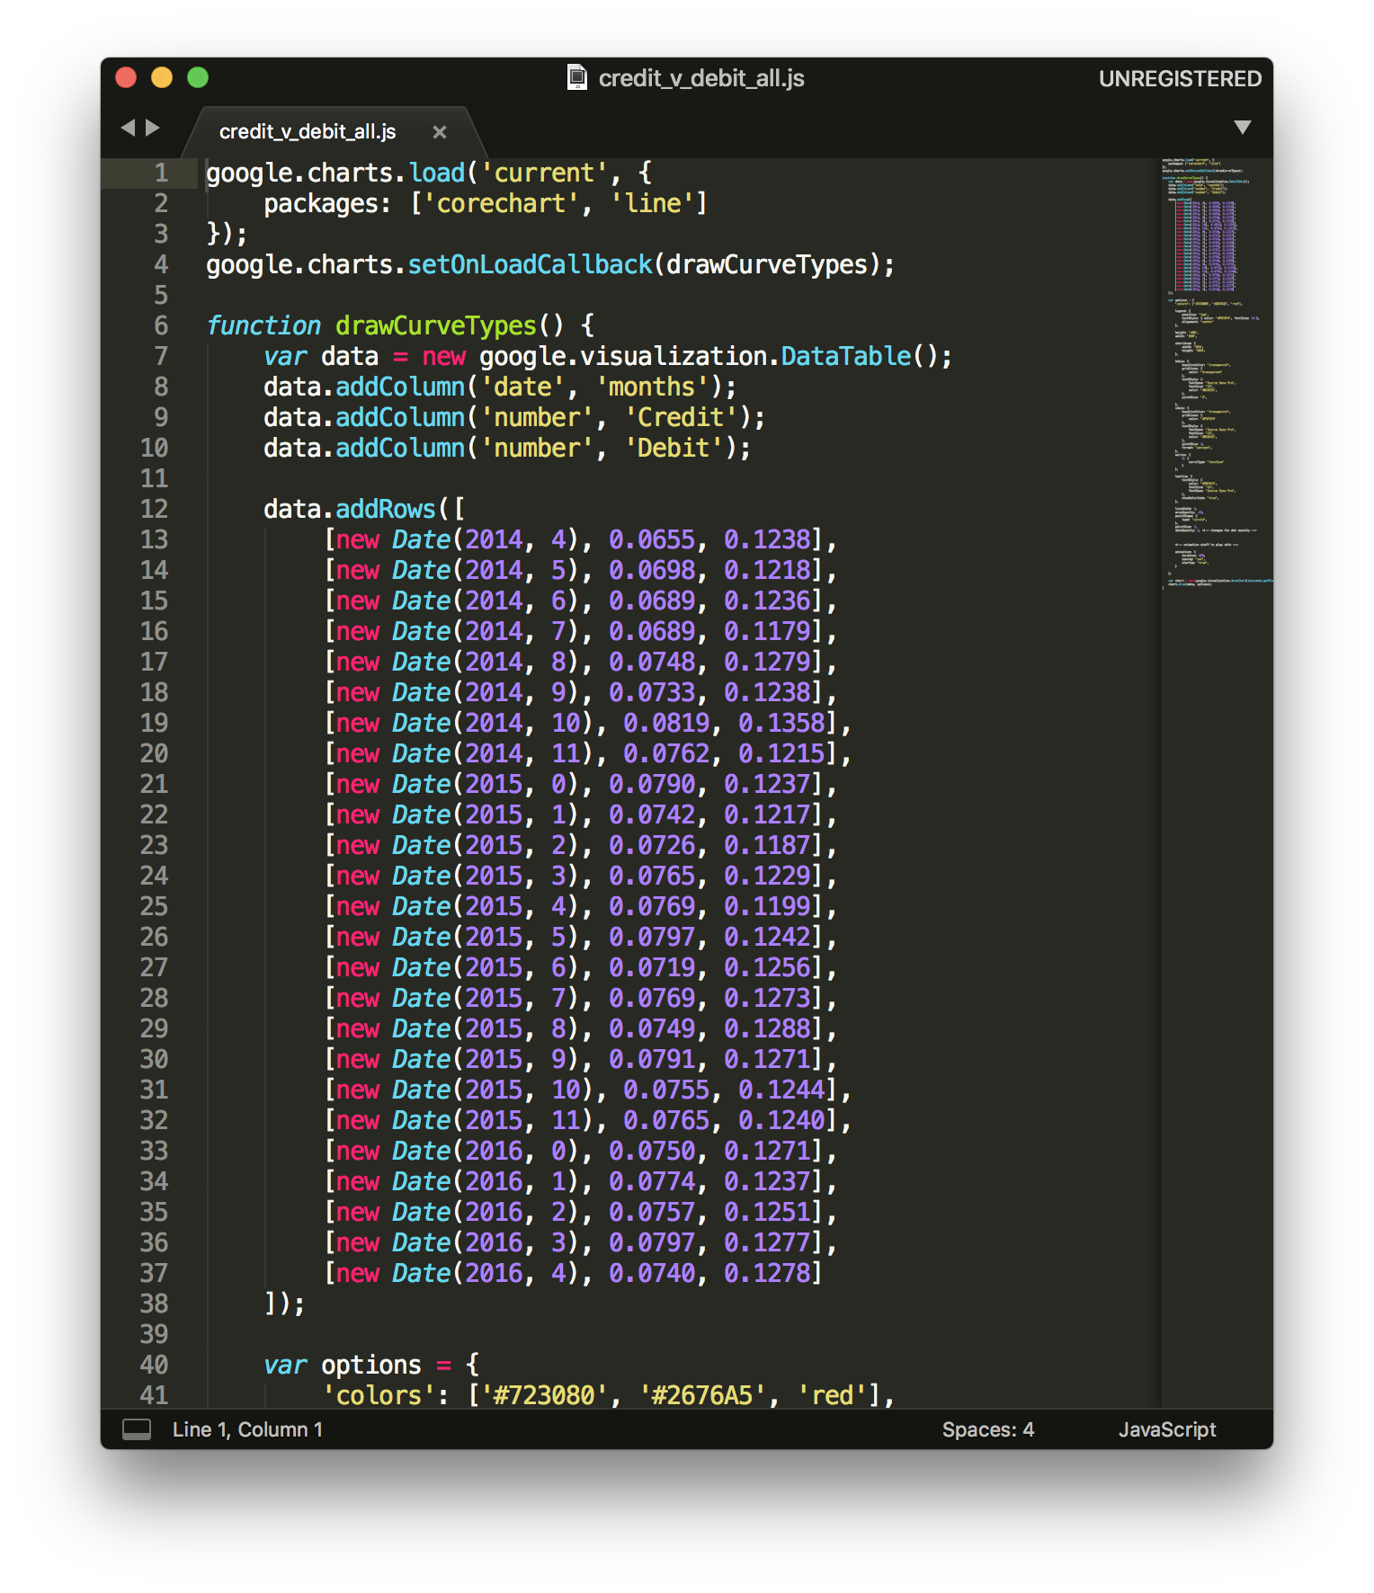Screen dimensions: 1374x1593
Task: Click line number 1 in the gutter
Action: click(x=161, y=173)
